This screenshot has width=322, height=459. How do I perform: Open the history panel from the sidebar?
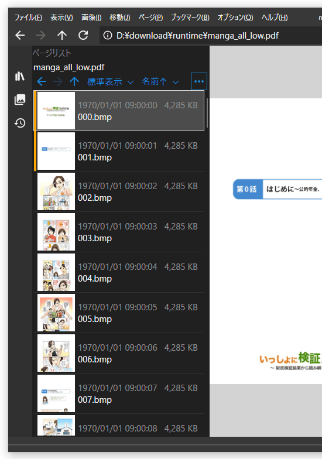click(20, 123)
